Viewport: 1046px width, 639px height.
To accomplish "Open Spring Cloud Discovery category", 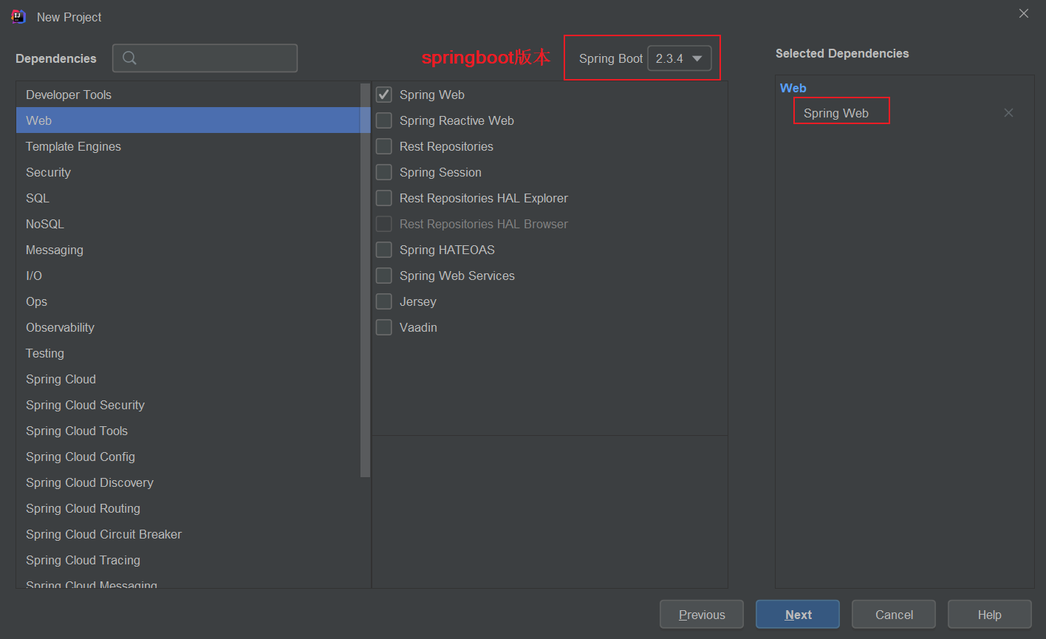I will tap(188, 482).
